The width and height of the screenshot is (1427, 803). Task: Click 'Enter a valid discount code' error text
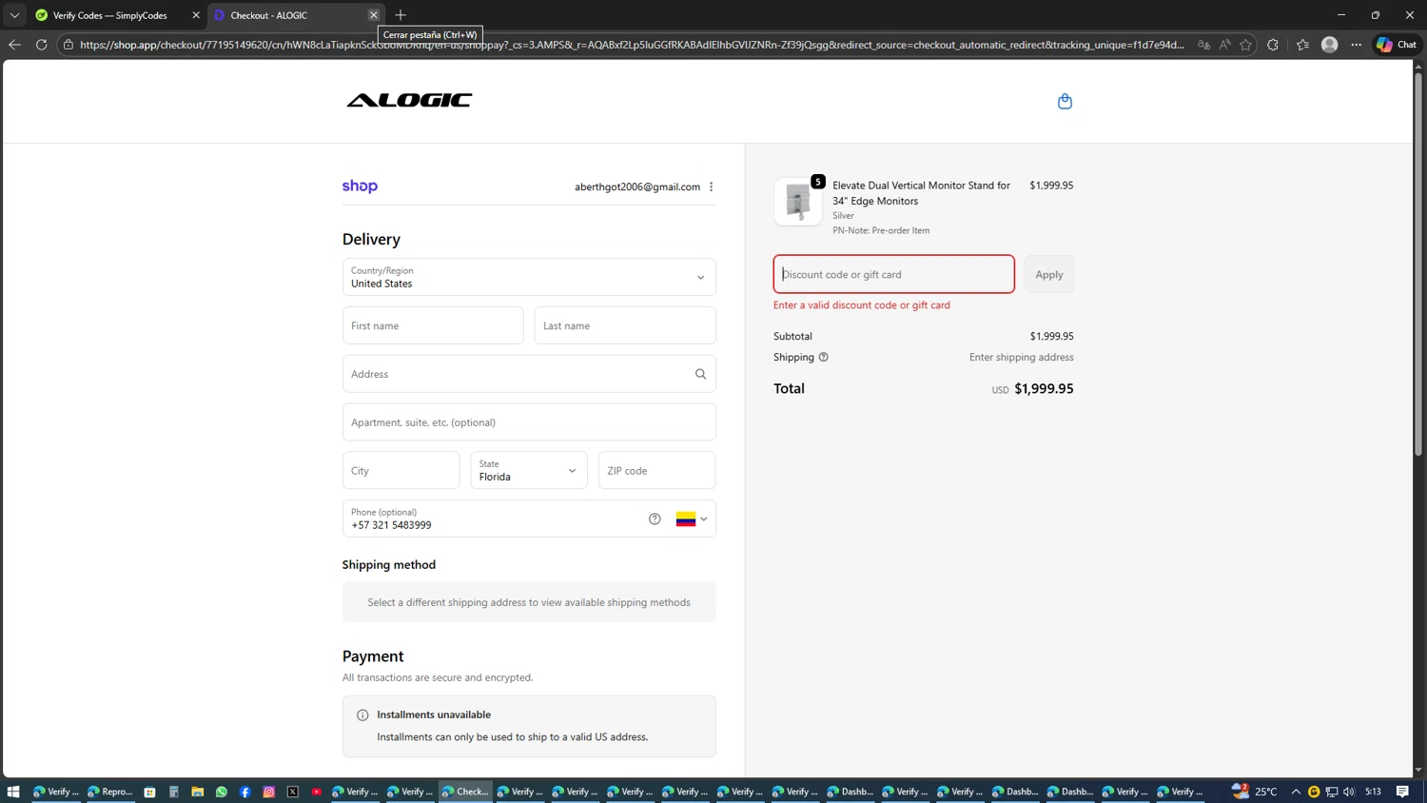point(862,305)
